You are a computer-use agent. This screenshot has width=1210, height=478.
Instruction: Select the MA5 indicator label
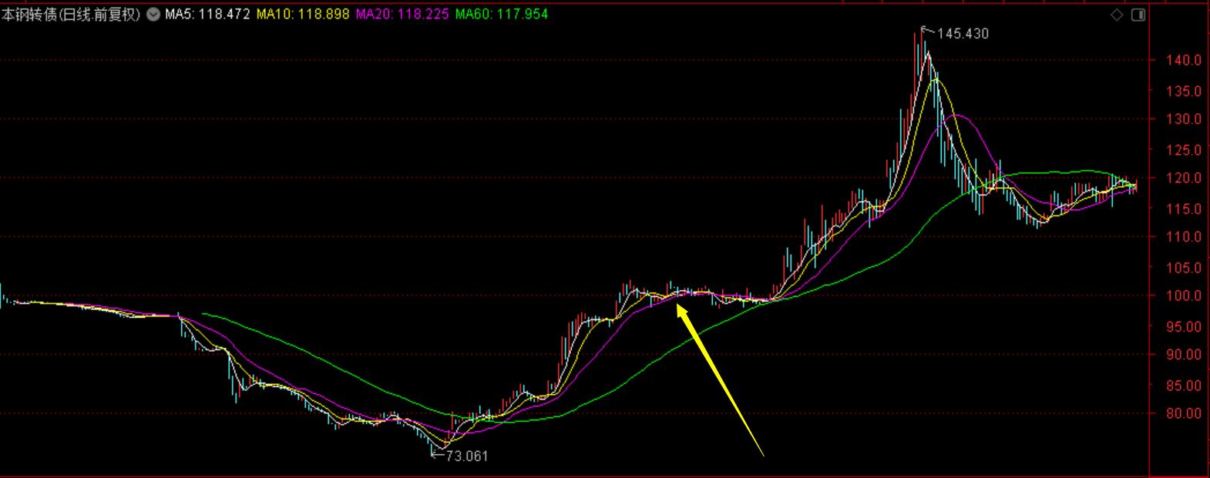207,14
